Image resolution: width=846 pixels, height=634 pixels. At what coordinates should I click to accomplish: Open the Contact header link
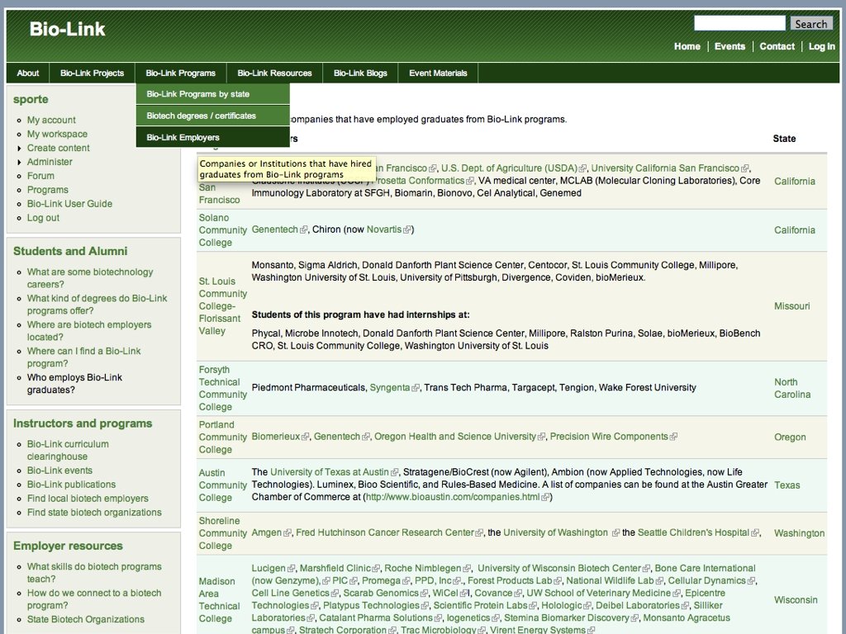coord(777,46)
